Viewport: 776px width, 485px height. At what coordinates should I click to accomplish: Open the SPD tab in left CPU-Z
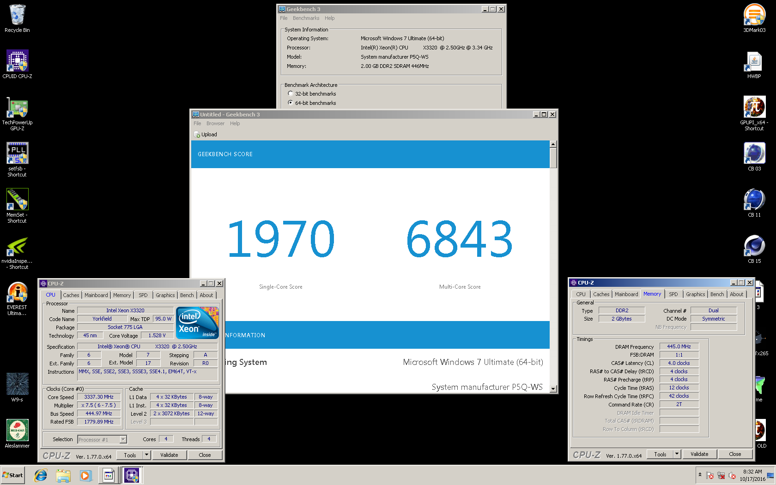pyautogui.click(x=143, y=295)
